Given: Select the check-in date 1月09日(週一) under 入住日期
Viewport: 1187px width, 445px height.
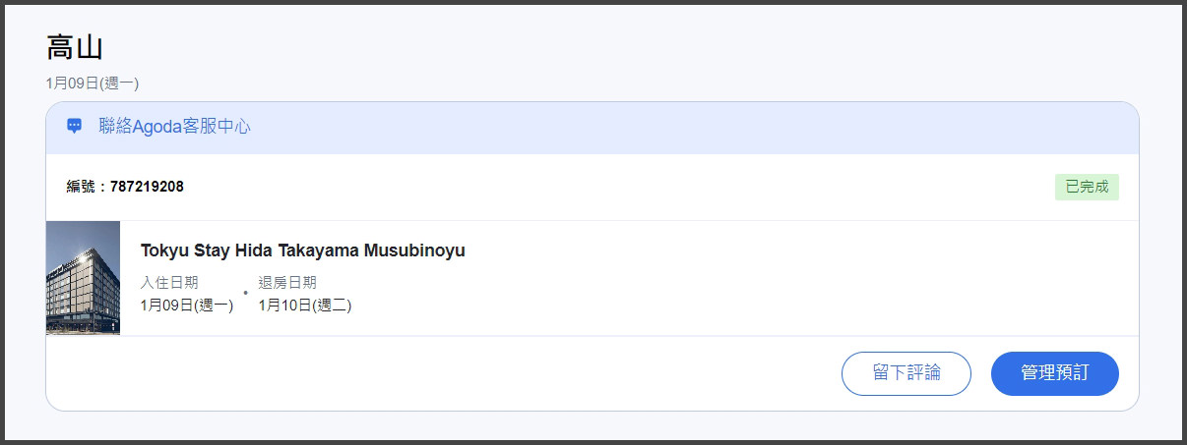Looking at the screenshot, I should [187, 305].
